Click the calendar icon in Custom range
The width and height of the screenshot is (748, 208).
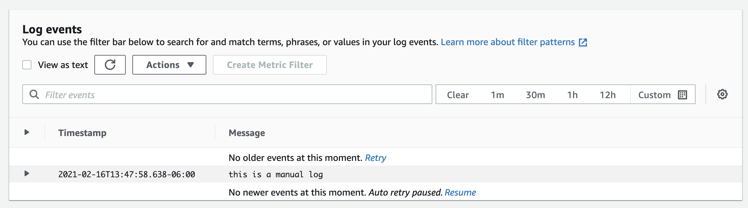[x=683, y=95]
